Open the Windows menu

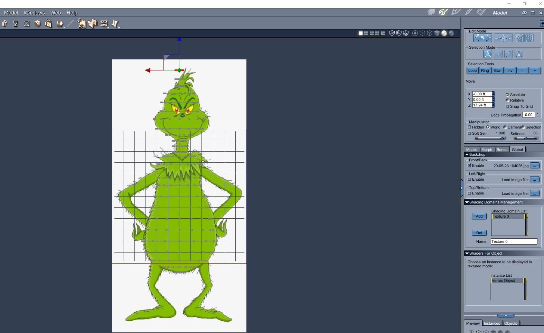point(34,13)
